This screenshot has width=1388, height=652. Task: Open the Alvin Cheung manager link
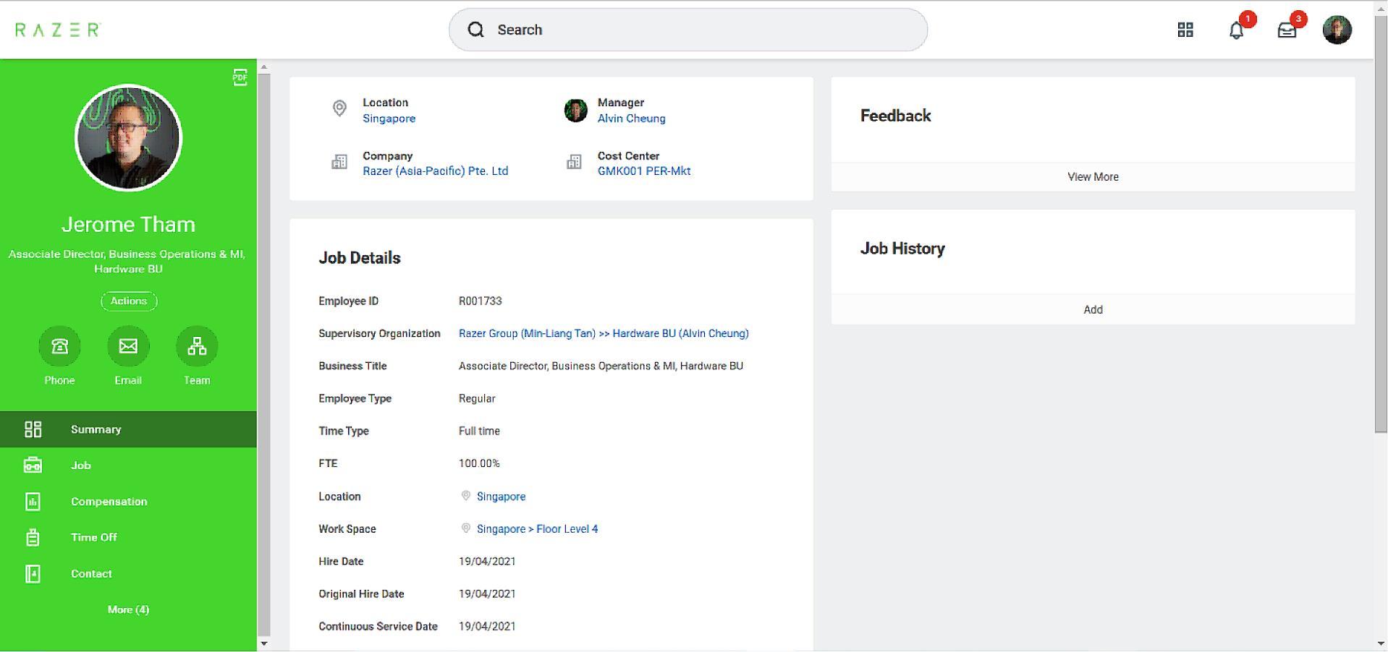632,119
